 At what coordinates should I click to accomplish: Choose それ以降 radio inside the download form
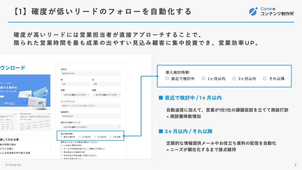pos(111,137)
